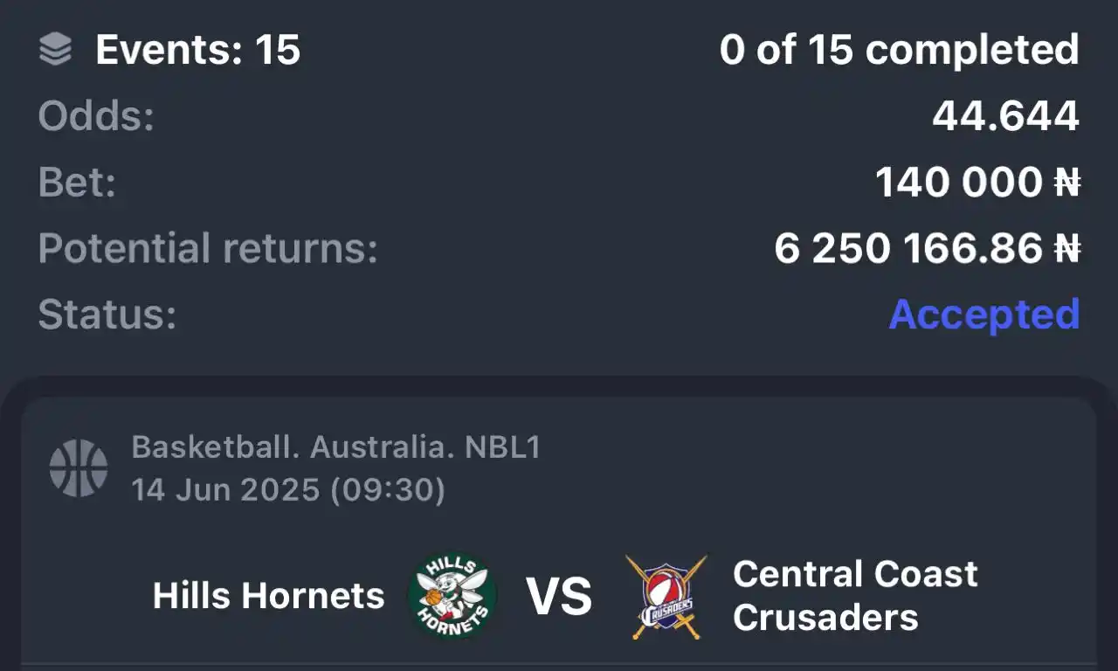Open the Hills Hornets team logo
The width and height of the screenshot is (1118, 671).
[x=452, y=595]
